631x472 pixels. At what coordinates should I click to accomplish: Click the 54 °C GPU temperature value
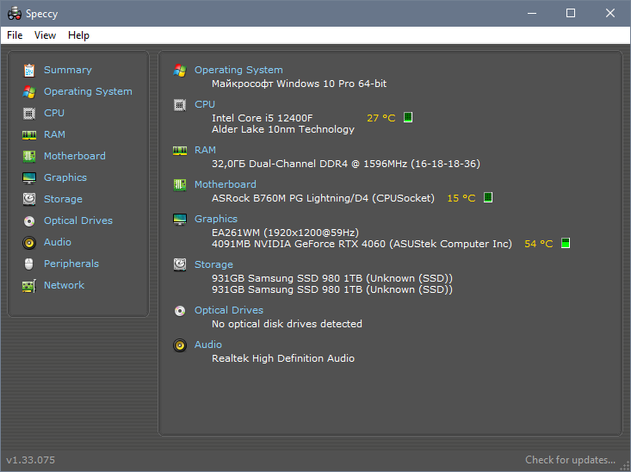[x=538, y=244]
